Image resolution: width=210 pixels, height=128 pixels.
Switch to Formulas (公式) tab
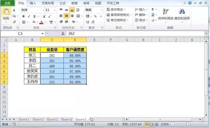(x=63, y=3)
